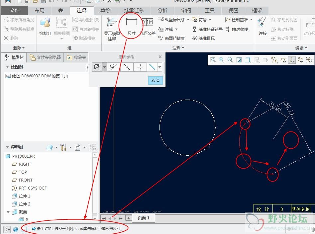Toggle the browser globe icon in status bar

coord(16,229)
